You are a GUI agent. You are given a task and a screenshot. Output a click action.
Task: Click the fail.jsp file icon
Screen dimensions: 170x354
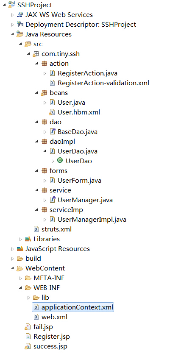[28, 327]
